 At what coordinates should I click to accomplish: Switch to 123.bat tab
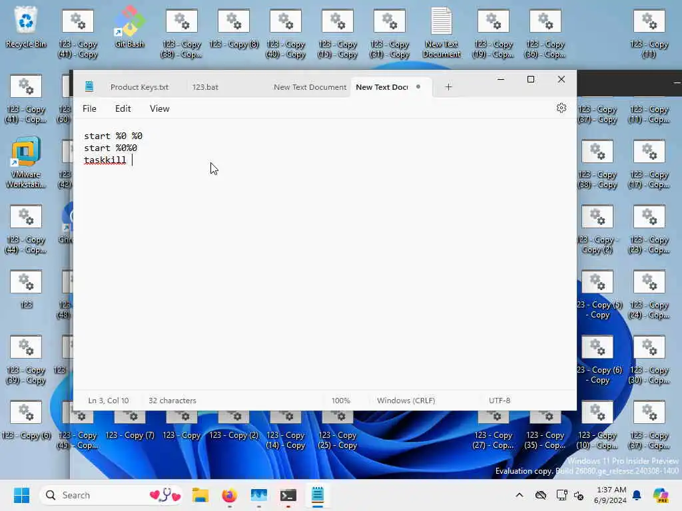[x=205, y=87]
